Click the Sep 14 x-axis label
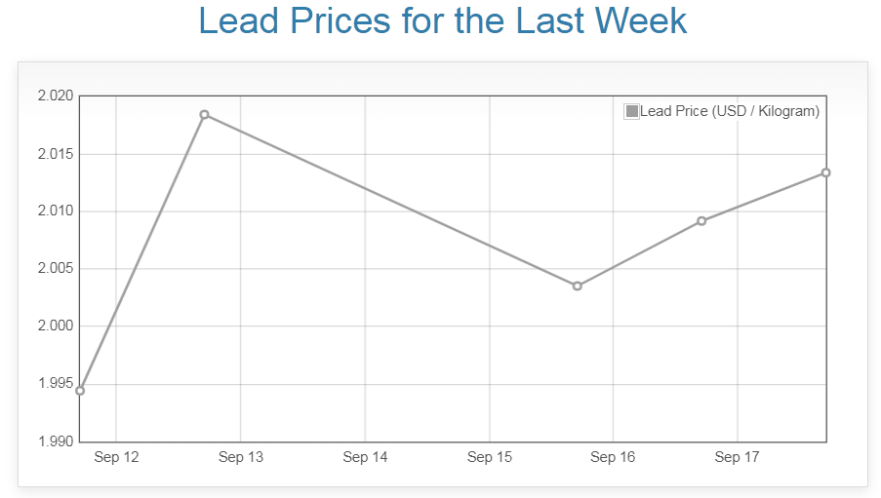This screenshot has width=881, height=498. coord(365,457)
